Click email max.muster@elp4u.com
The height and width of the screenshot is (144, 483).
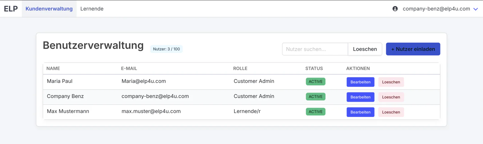click(x=151, y=111)
